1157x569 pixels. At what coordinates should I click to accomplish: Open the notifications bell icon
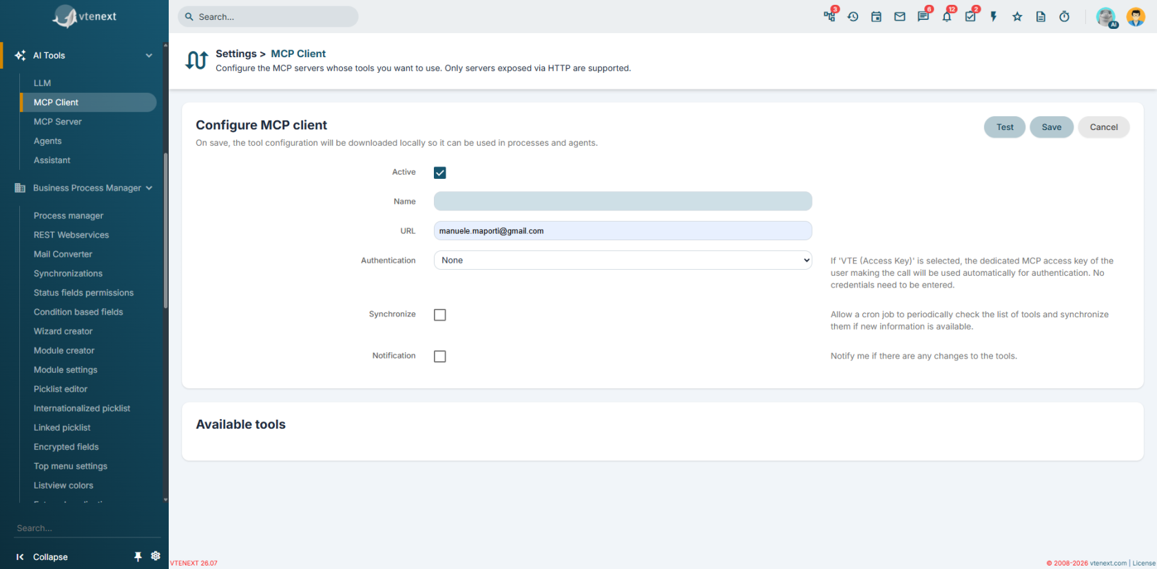coord(947,17)
